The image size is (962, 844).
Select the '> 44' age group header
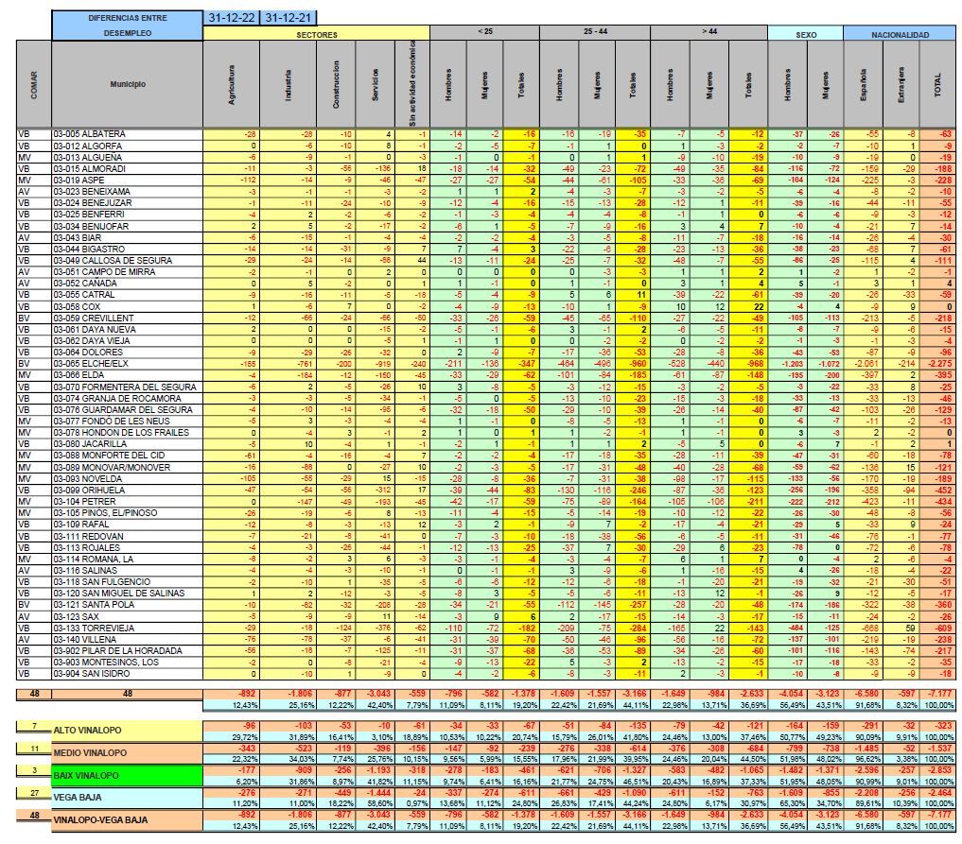pyautogui.click(x=709, y=33)
